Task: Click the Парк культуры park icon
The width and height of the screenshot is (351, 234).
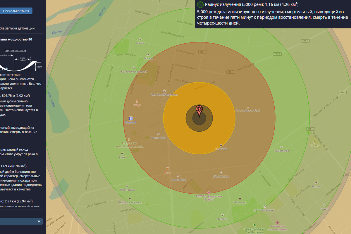Action: tap(254, 225)
